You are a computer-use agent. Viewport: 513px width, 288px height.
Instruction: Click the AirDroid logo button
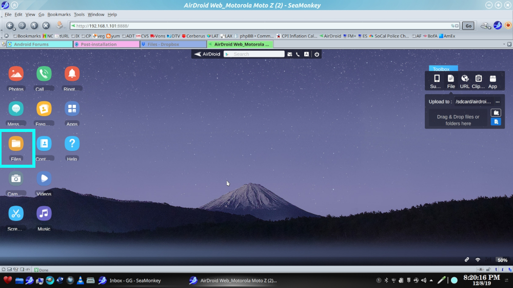[207, 54]
